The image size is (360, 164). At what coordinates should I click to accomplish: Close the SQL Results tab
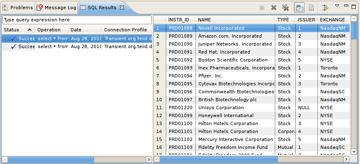pos(122,8)
